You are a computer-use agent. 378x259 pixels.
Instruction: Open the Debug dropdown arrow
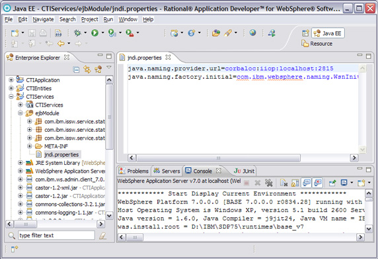(x=85, y=32)
